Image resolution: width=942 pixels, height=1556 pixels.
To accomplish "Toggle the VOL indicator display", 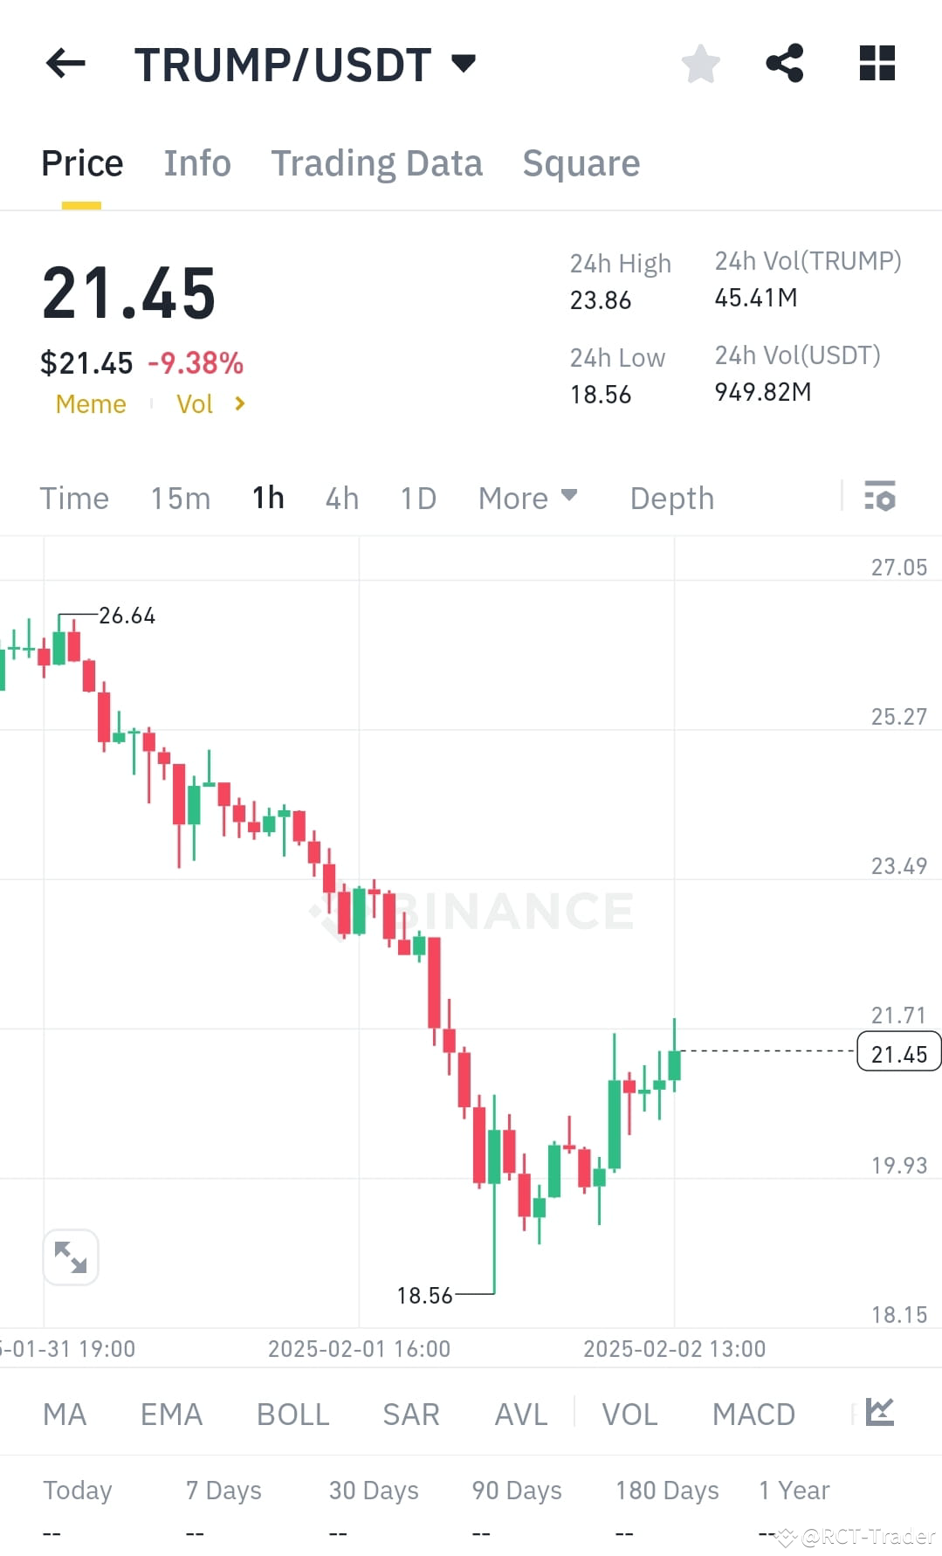I will tap(629, 1413).
